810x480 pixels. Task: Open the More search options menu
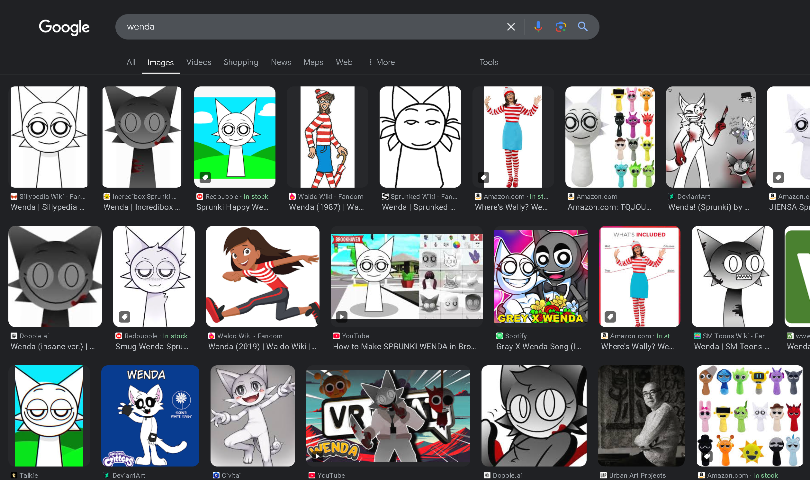tap(381, 62)
